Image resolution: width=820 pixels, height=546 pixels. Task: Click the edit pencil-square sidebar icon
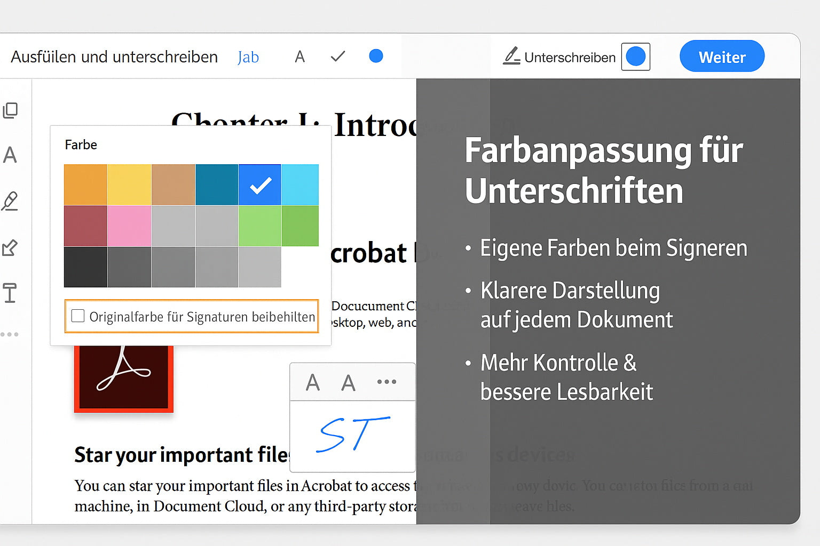coord(10,247)
